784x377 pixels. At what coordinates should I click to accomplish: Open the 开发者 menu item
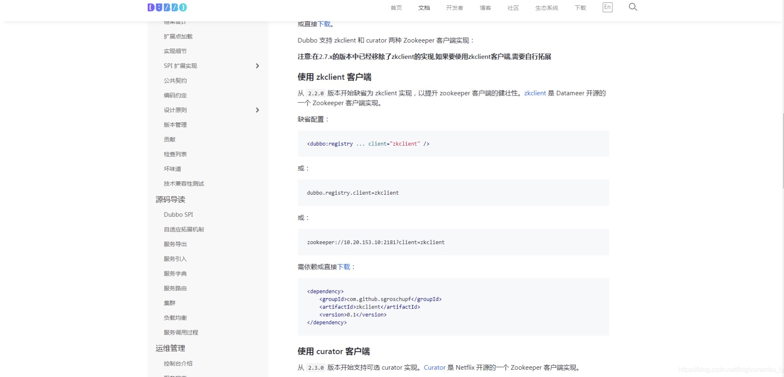454,8
